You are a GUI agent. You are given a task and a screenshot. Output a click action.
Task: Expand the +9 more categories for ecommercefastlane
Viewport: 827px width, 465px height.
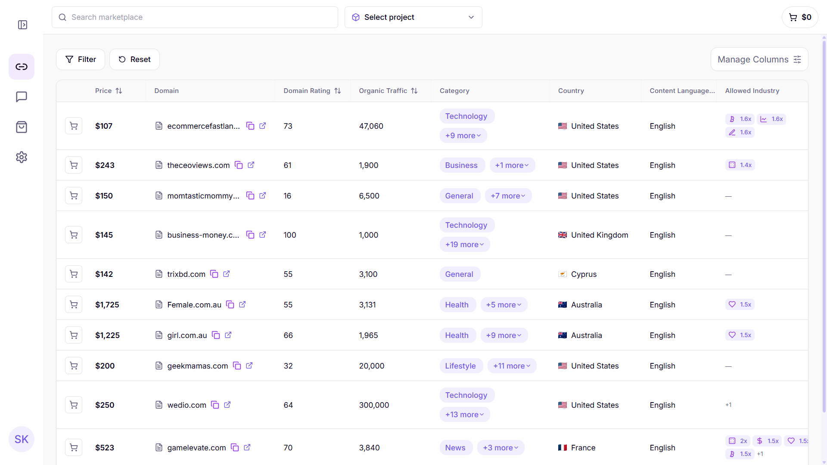pyautogui.click(x=463, y=135)
